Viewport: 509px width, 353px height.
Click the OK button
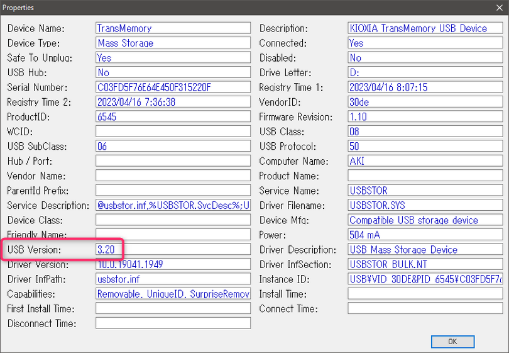[452, 342]
